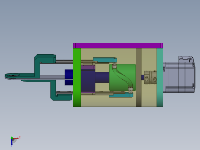This screenshot has width=200, height=150.
Task: Click the red X axis arrow of triad
Action: coord(15,138)
